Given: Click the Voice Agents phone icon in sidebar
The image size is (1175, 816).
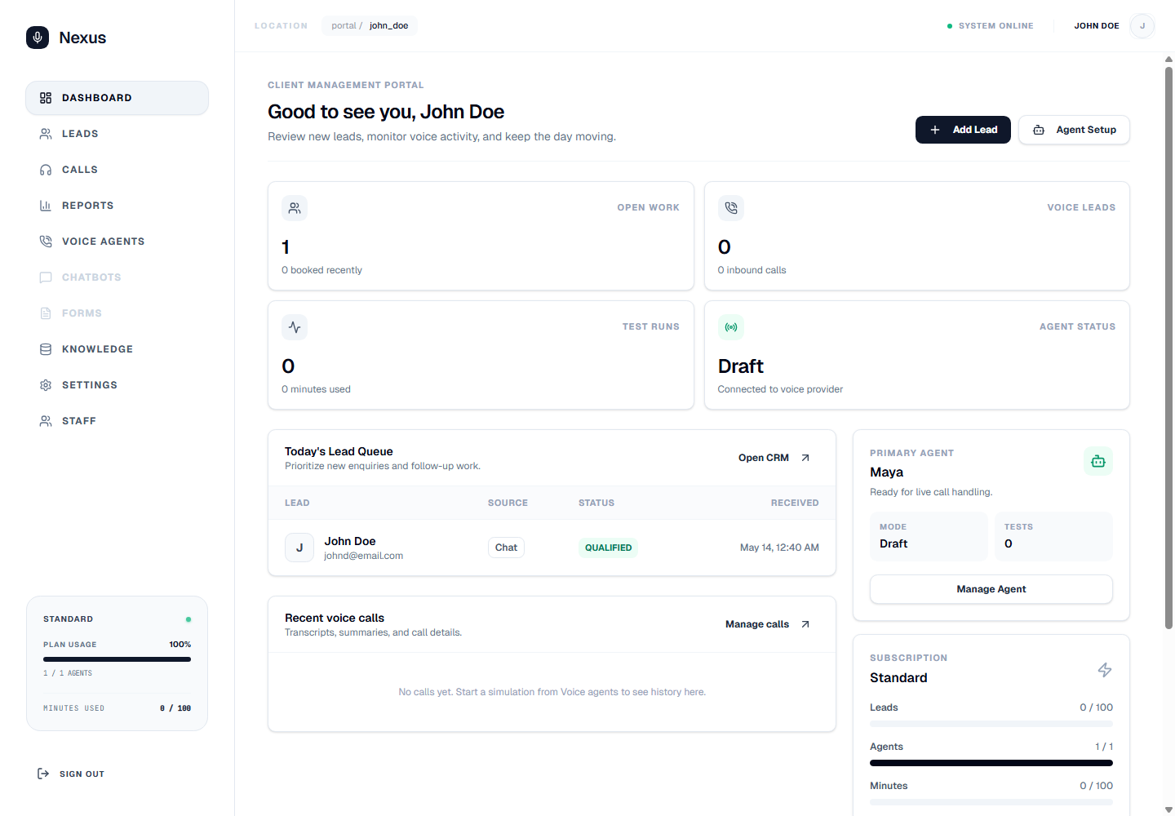Looking at the screenshot, I should point(46,242).
